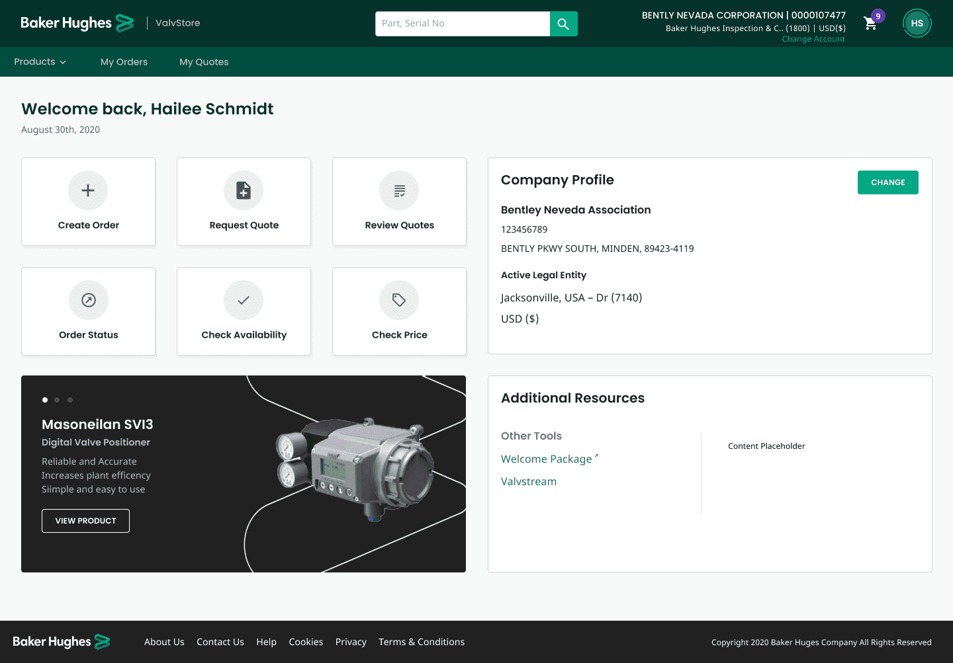Click the Content Placeholder text
The image size is (953, 663).
pos(766,446)
